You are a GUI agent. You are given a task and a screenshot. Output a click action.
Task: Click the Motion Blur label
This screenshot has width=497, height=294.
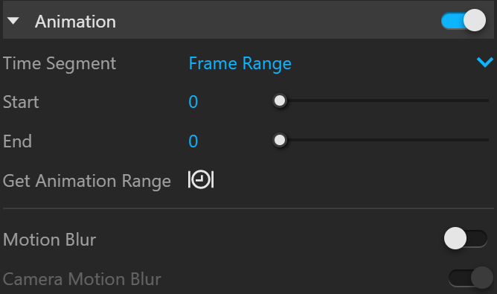pyautogui.click(x=49, y=240)
